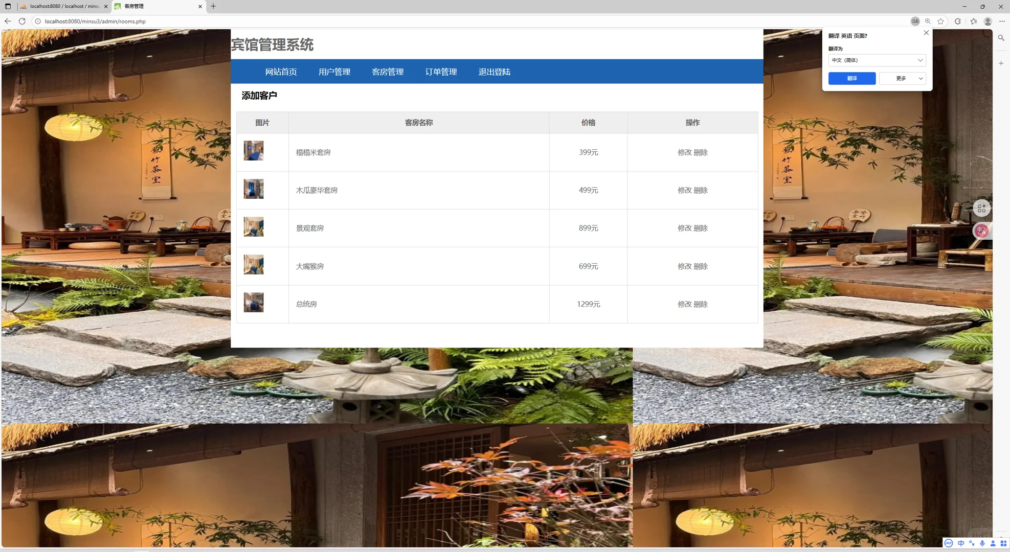Screen dimensions: 1010x552
Task: Open the browser three-dot options menu
Action: 1002,21
